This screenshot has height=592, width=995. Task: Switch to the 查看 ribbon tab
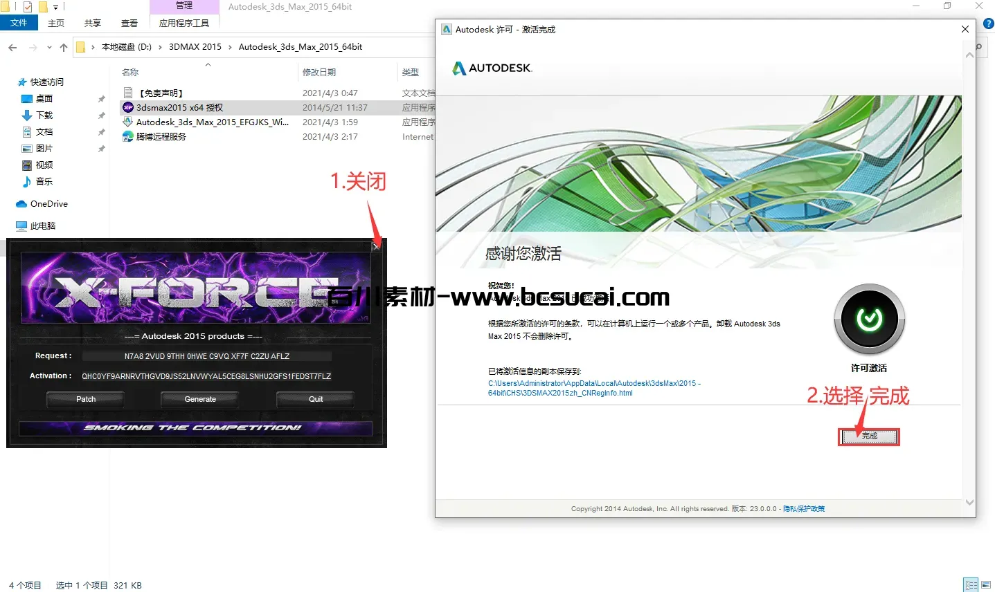point(129,23)
